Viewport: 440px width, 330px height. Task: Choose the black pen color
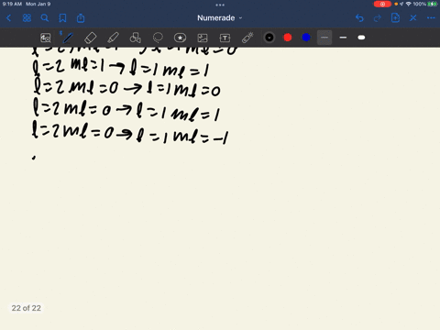point(269,38)
